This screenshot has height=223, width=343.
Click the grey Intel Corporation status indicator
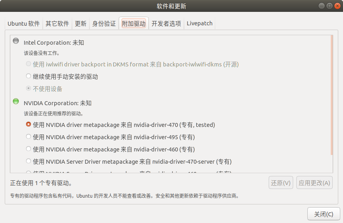(16, 41)
